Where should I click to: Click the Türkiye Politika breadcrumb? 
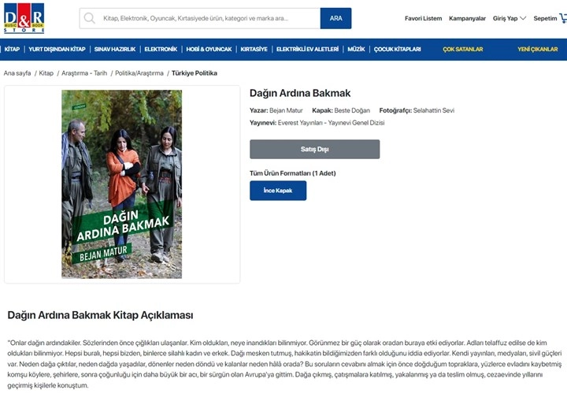click(195, 73)
